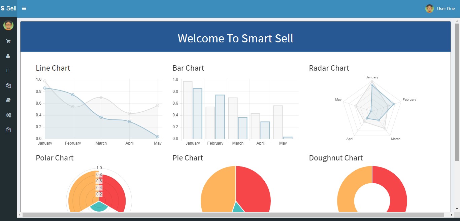Click the Polar Chart heading
Screen dimensions: 460x221
[55, 158]
